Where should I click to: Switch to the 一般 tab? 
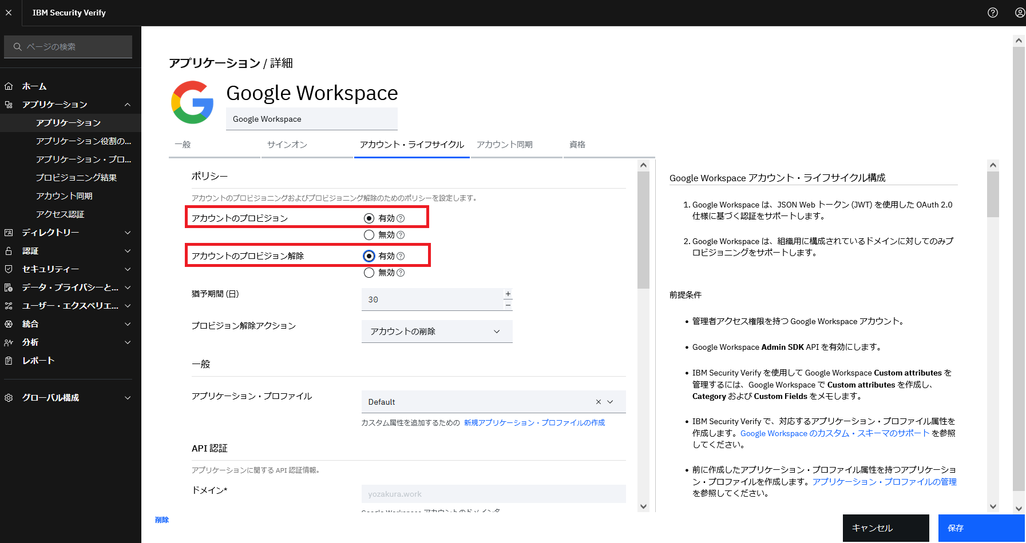point(215,145)
